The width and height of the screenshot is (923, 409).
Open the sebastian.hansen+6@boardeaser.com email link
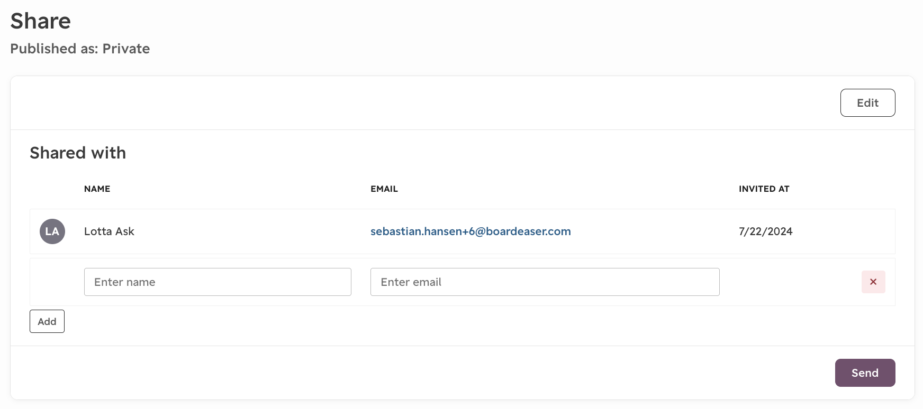click(470, 231)
